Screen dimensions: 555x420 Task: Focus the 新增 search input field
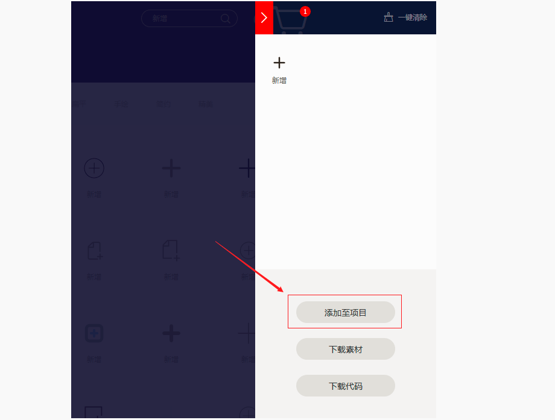click(189, 19)
